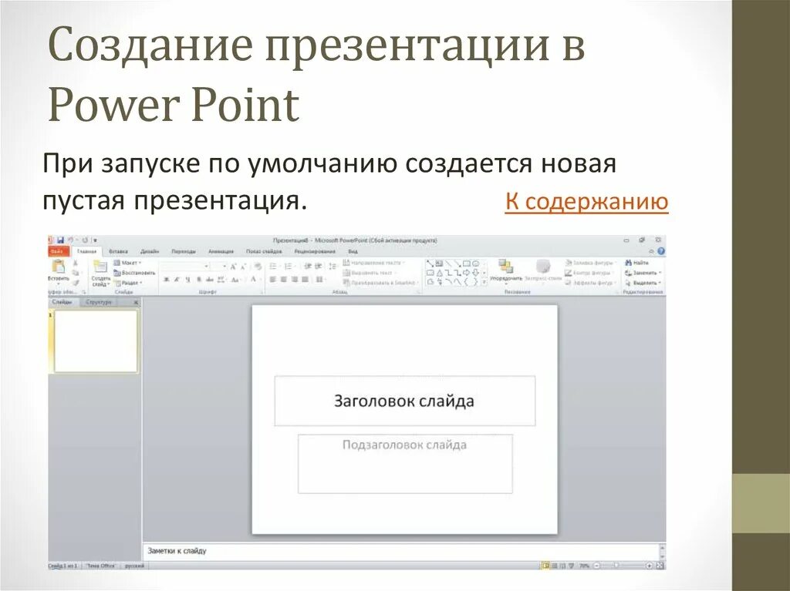Open the quick access toolbar customize arrow
This screenshot has width=790, height=591.
95,240
